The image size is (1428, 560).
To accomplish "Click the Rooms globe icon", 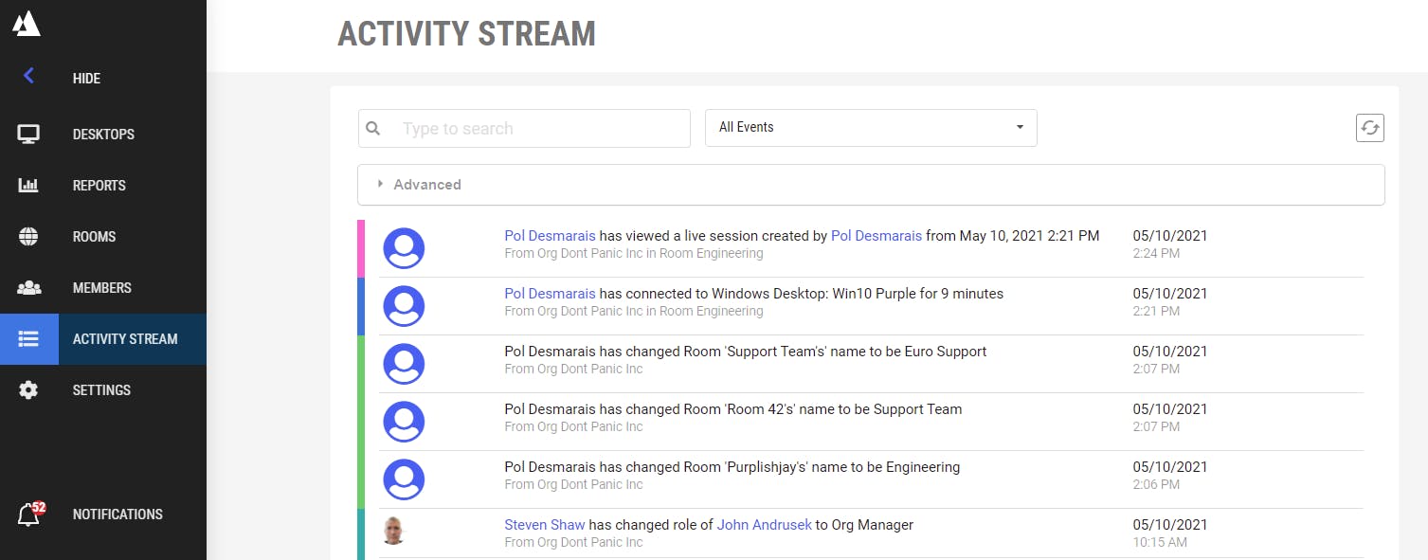I will 28,237.
